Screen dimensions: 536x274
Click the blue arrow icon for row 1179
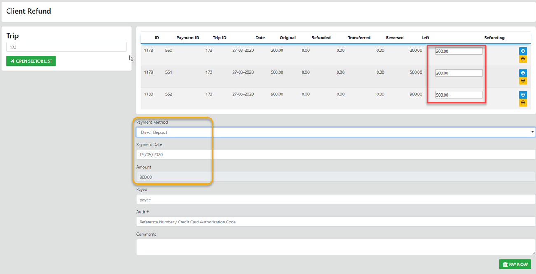[523, 73]
